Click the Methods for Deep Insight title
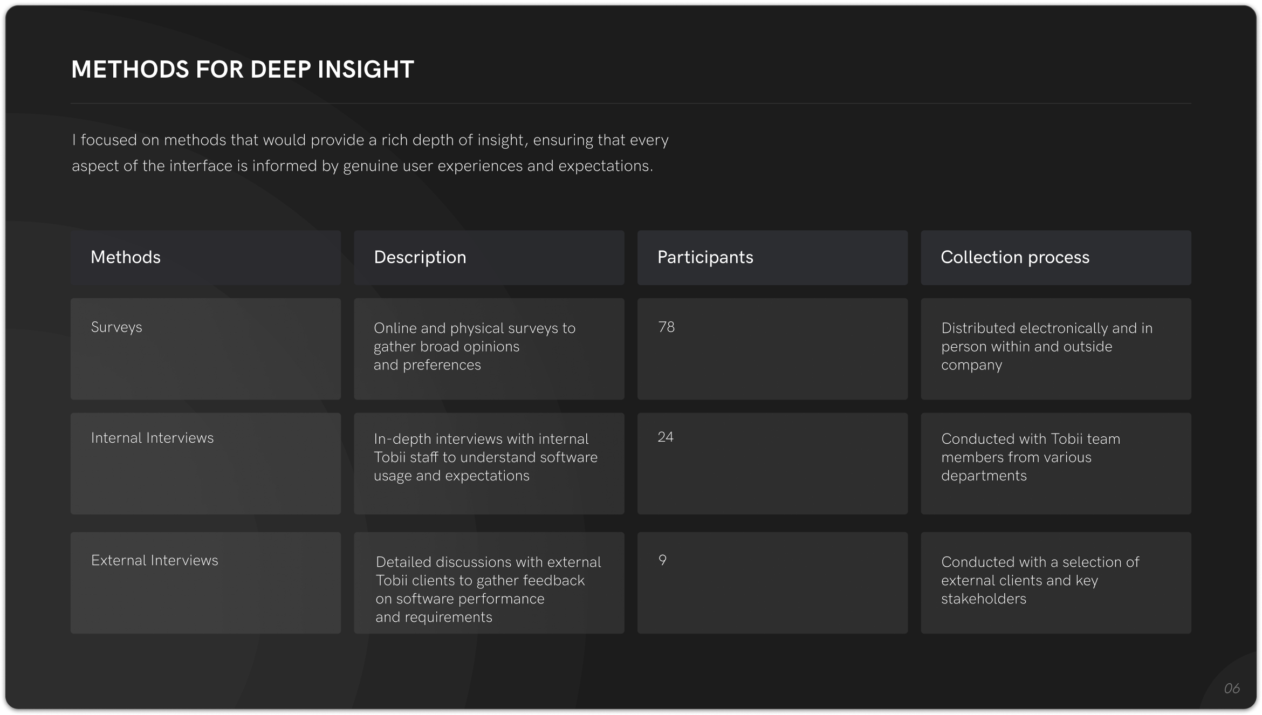Viewport: 1262px width, 715px height. tap(243, 70)
